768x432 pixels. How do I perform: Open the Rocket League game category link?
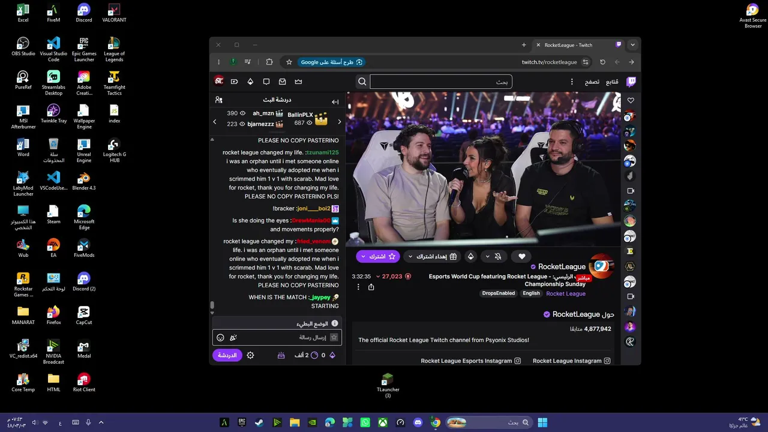566,293
